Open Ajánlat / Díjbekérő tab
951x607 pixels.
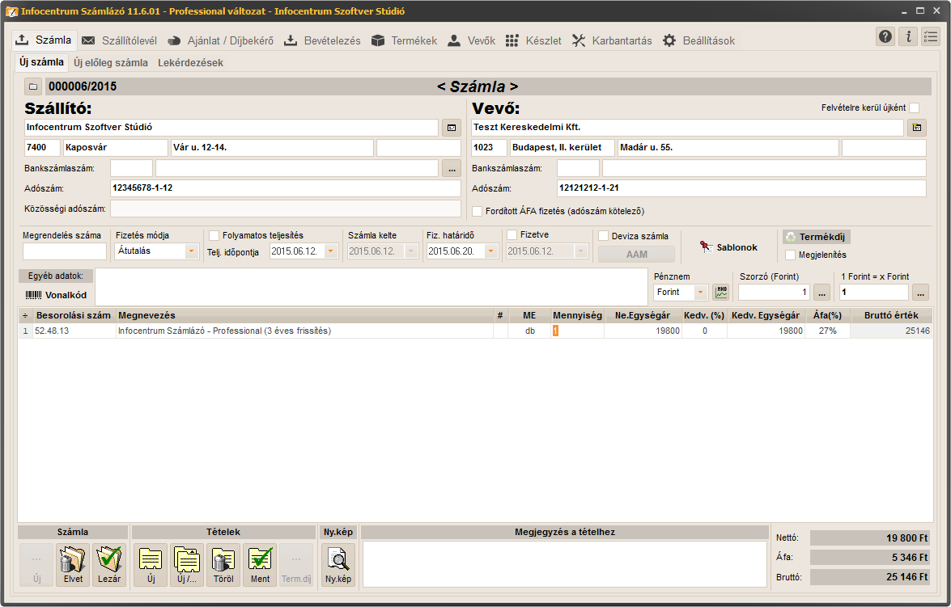(x=221, y=40)
